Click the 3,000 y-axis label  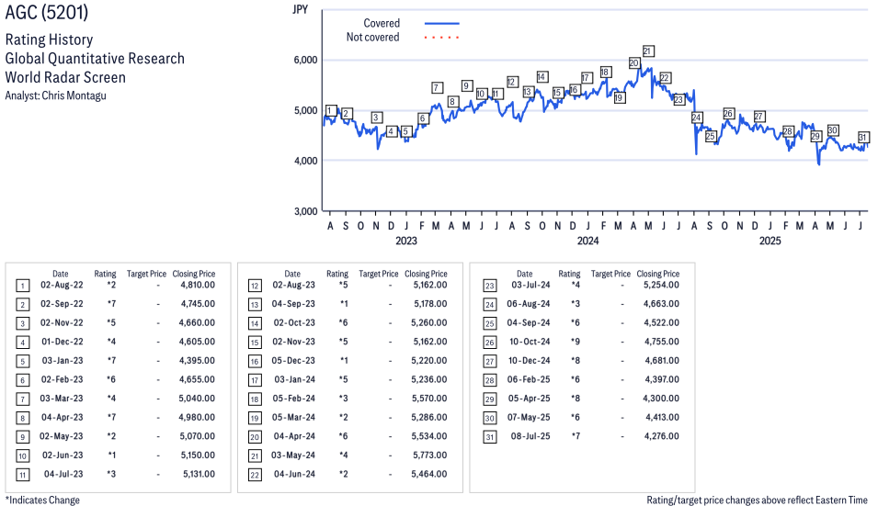[305, 211]
